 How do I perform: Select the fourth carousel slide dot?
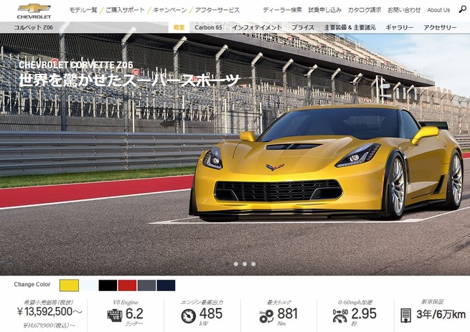pyautogui.click(x=253, y=264)
